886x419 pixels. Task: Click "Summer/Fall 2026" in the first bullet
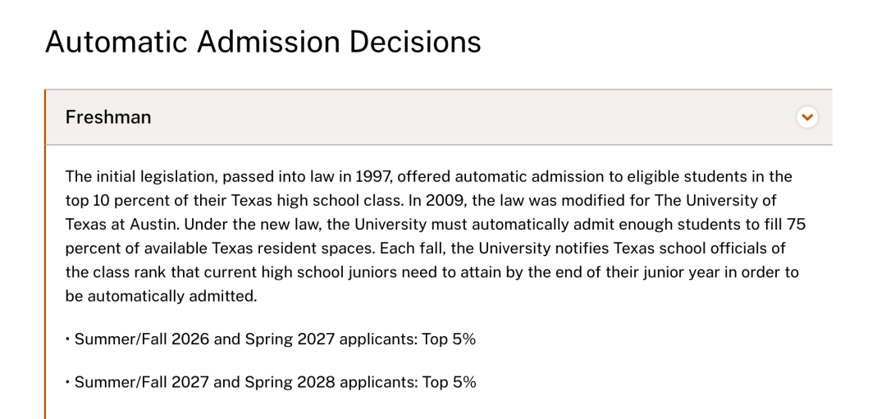point(134,339)
